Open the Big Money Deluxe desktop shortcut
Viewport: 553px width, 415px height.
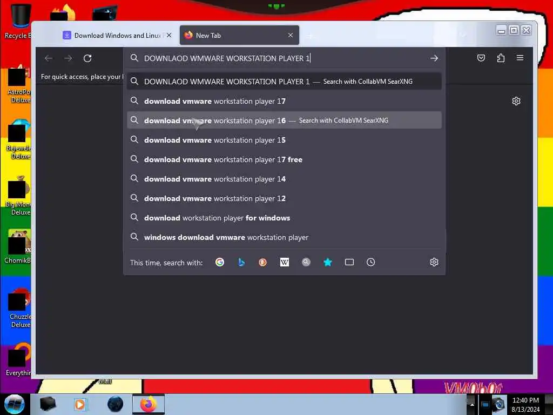19,196
